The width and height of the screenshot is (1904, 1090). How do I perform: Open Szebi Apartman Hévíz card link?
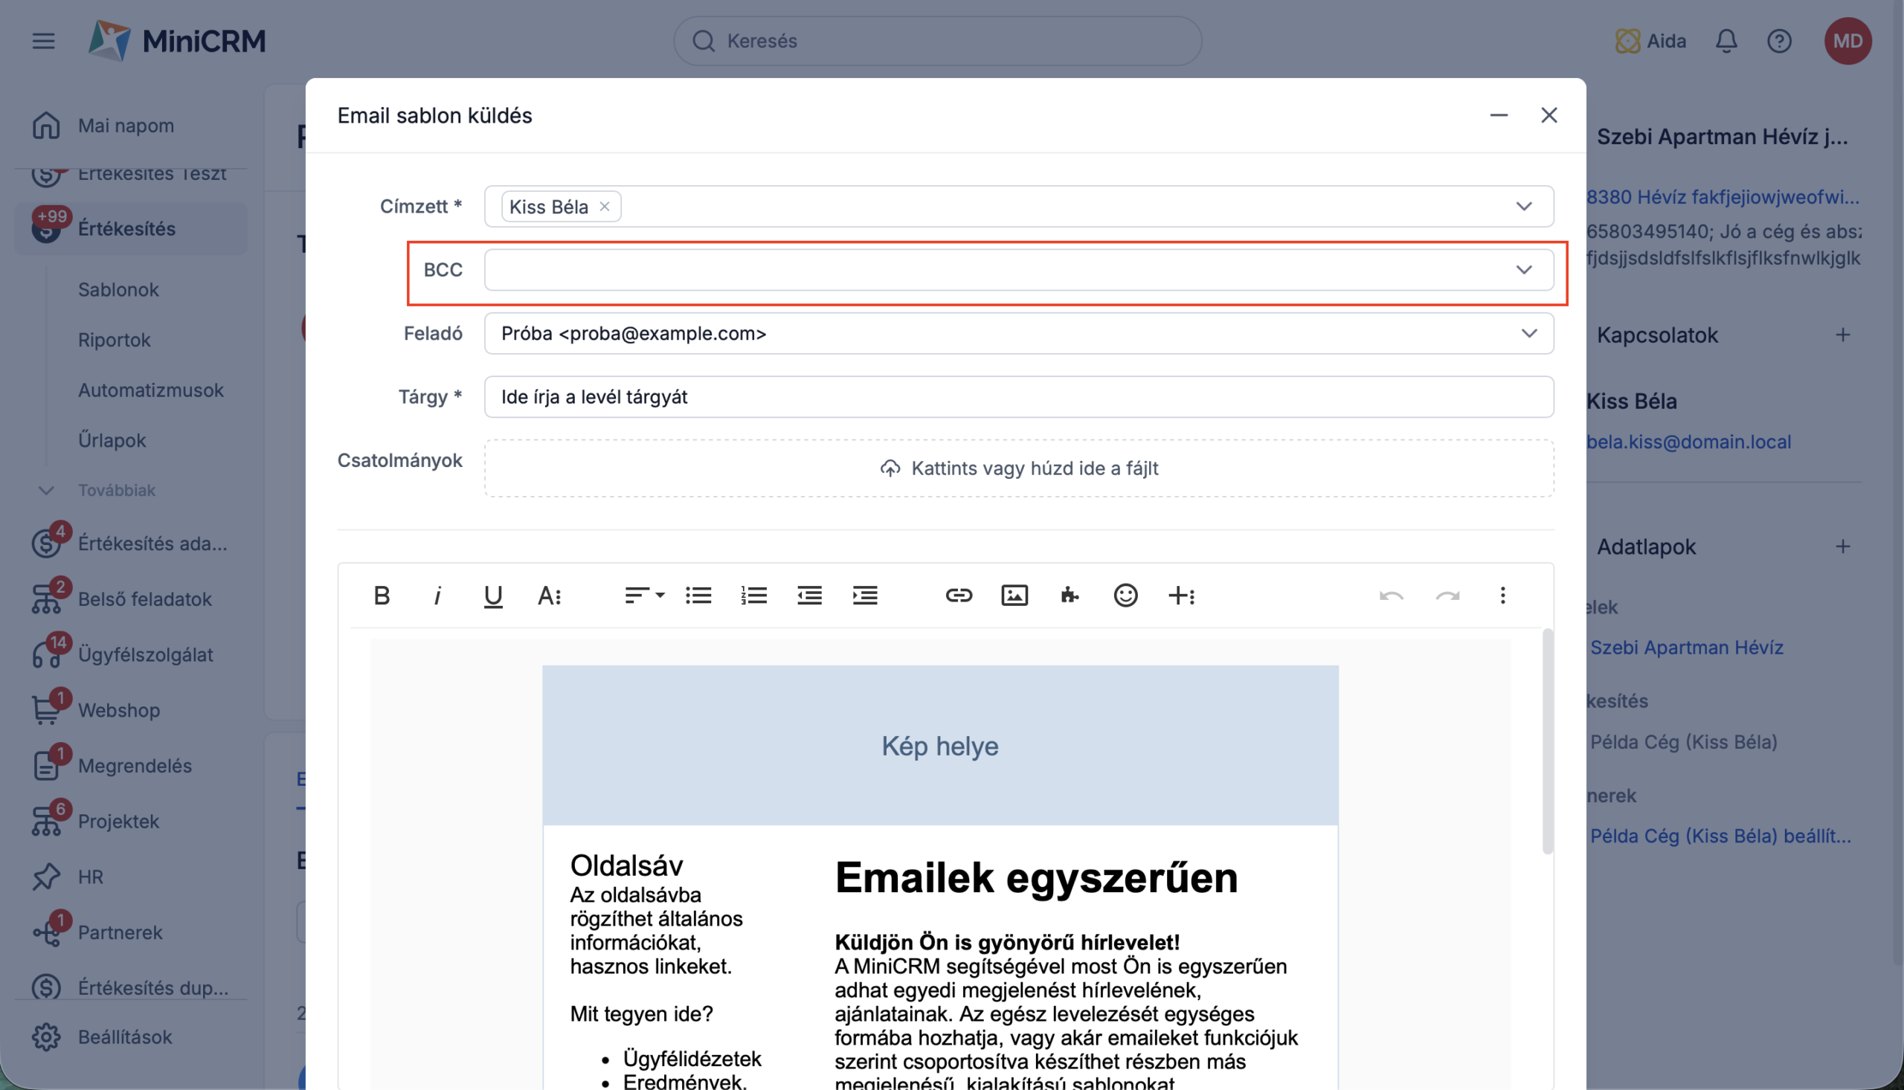(x=1686, y=647)
